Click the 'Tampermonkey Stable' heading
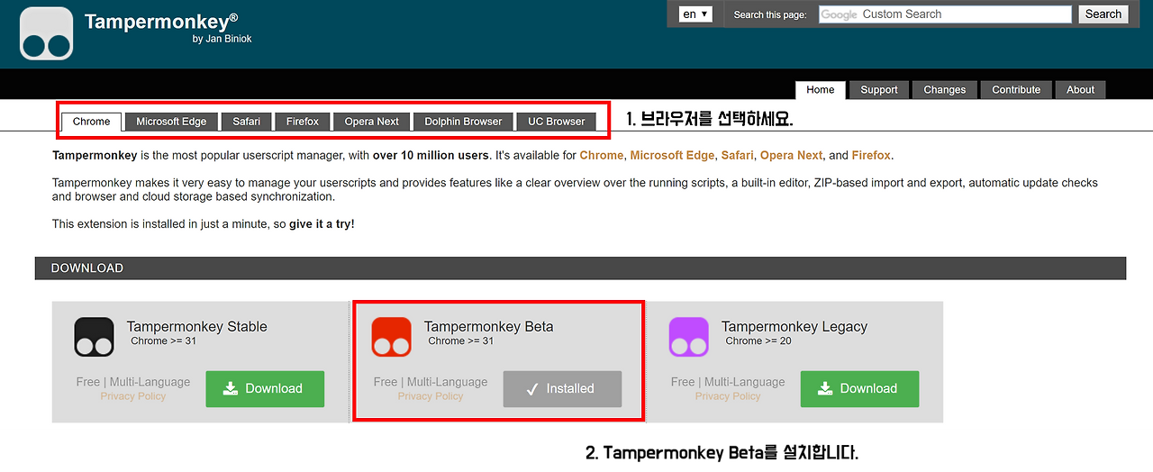 [196, 326]
